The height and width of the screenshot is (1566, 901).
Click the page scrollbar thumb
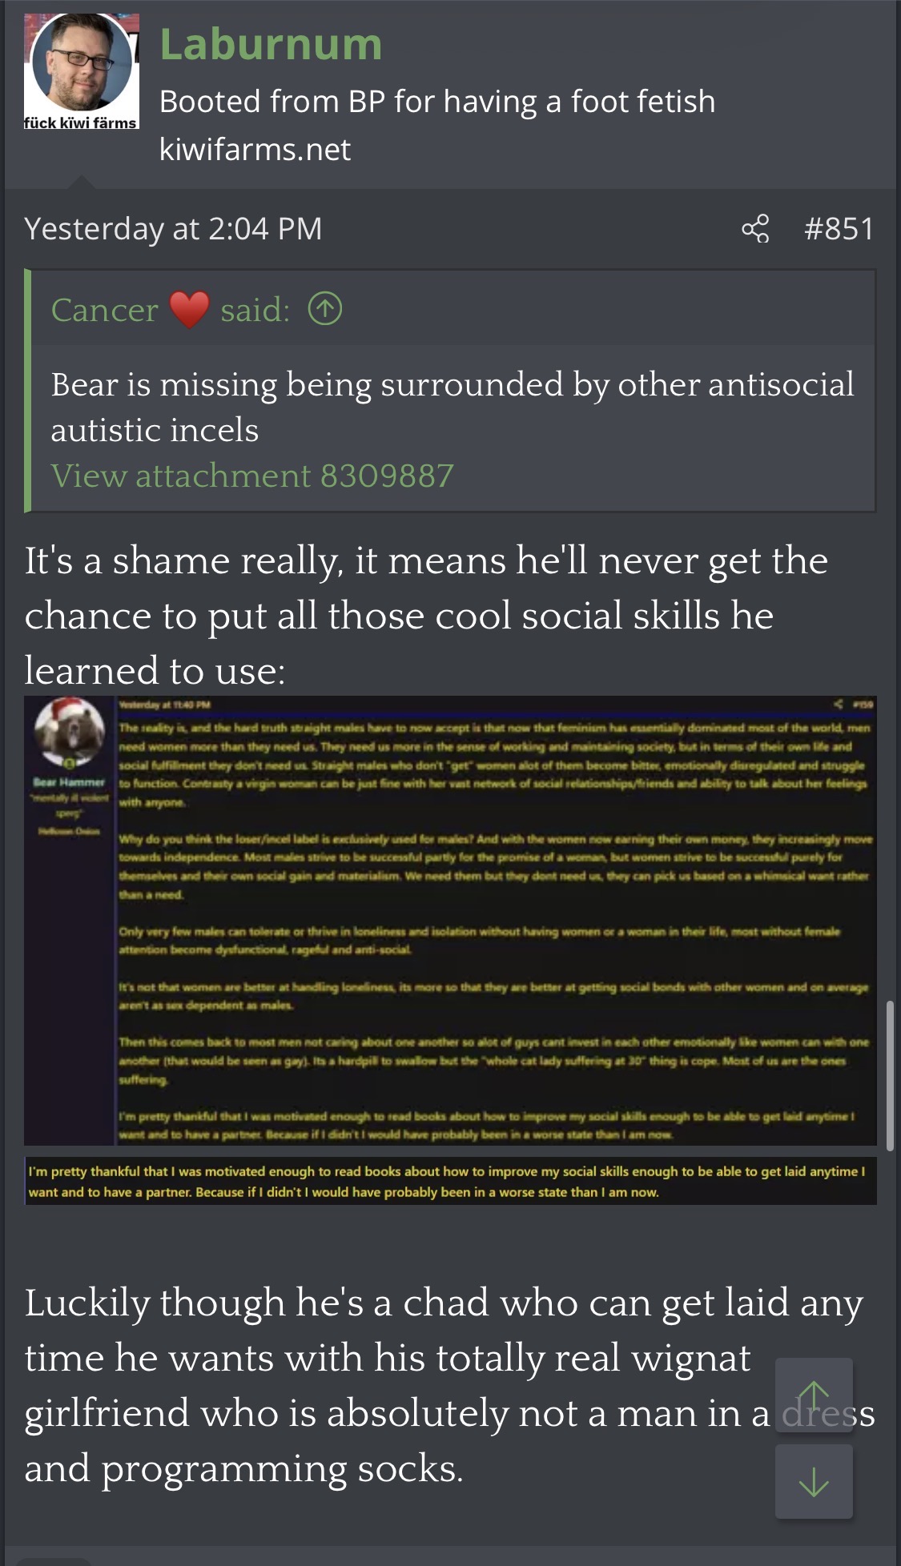pos(889,1075)
